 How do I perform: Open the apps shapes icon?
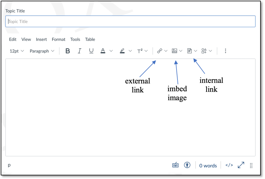pyautogui.click(x=204, y=51)
